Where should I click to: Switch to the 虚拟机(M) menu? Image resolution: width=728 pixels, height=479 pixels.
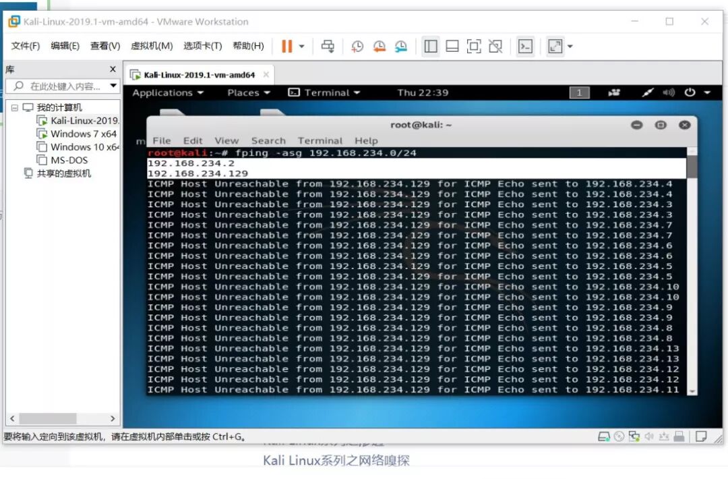click(152, 46)
